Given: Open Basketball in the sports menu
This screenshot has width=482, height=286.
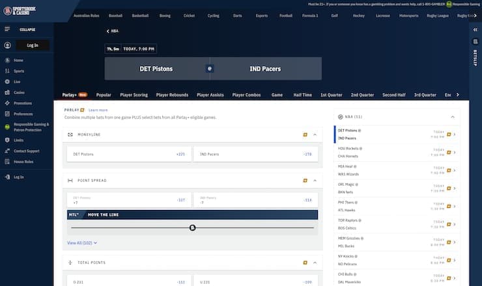Looking at the screenshot, I should coord(140,16).
